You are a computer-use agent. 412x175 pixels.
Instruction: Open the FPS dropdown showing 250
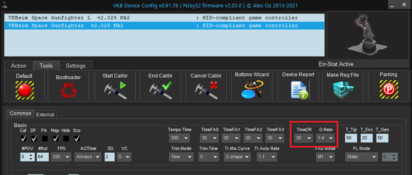(x=61, y=157)
